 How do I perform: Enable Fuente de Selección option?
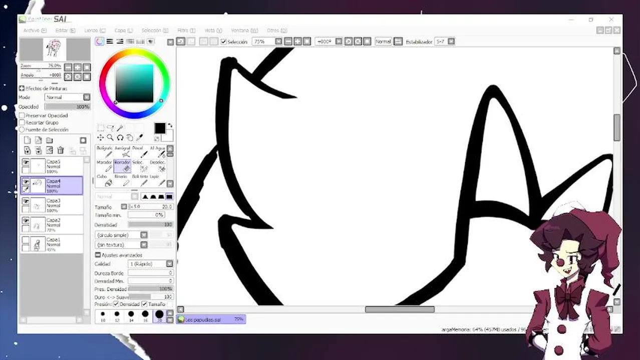tap(22, 129)
